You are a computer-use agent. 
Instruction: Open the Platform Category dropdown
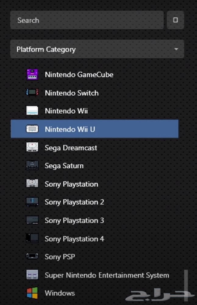[x=91, y=49]
